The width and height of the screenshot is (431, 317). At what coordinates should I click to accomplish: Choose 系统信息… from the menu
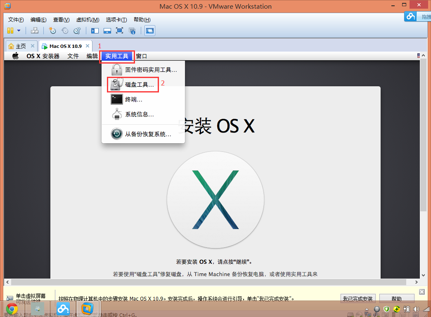click(x=143, y=114)
